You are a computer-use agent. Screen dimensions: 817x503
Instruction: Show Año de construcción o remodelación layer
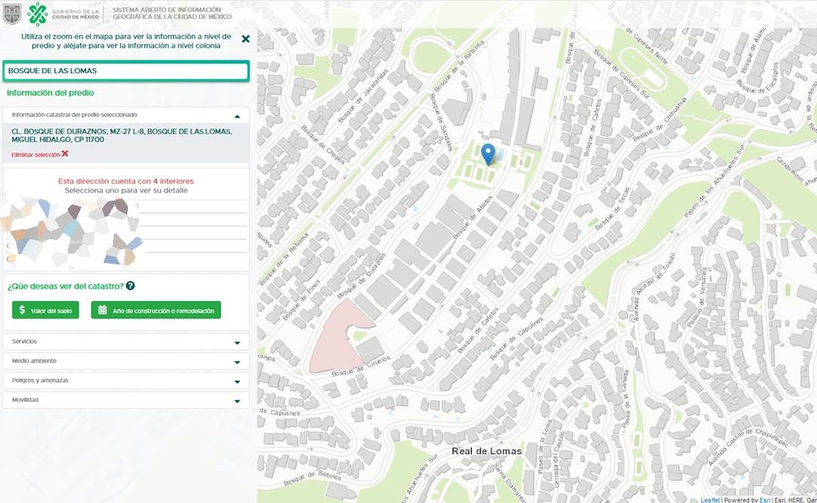[156, 310]
